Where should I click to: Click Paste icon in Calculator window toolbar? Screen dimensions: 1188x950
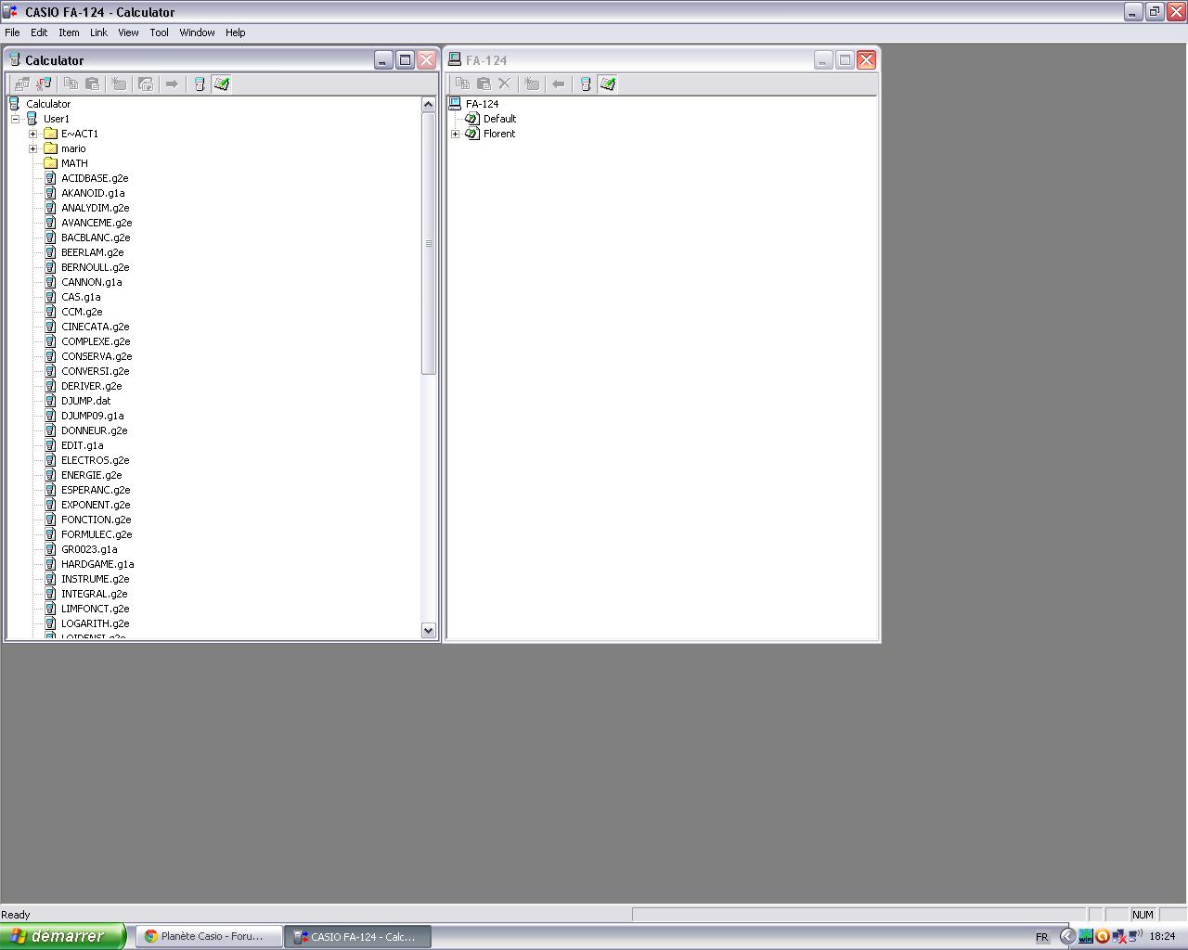[x=92, y=83]
